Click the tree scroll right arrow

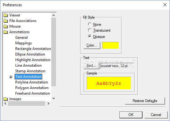(x=48, y=103)
